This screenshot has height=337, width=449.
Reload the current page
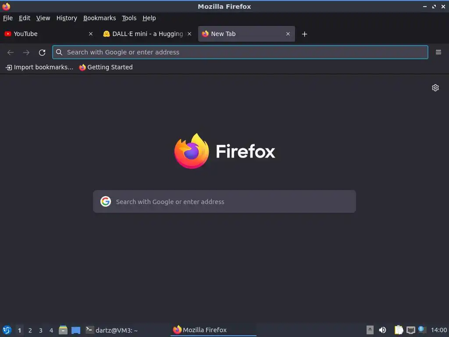click(42, 53)
